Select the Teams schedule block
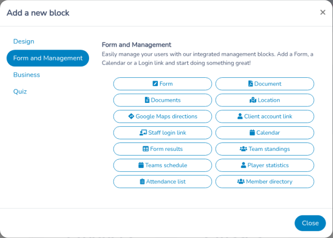The height and width of the screenshot is (238, 333). [163, 165]
